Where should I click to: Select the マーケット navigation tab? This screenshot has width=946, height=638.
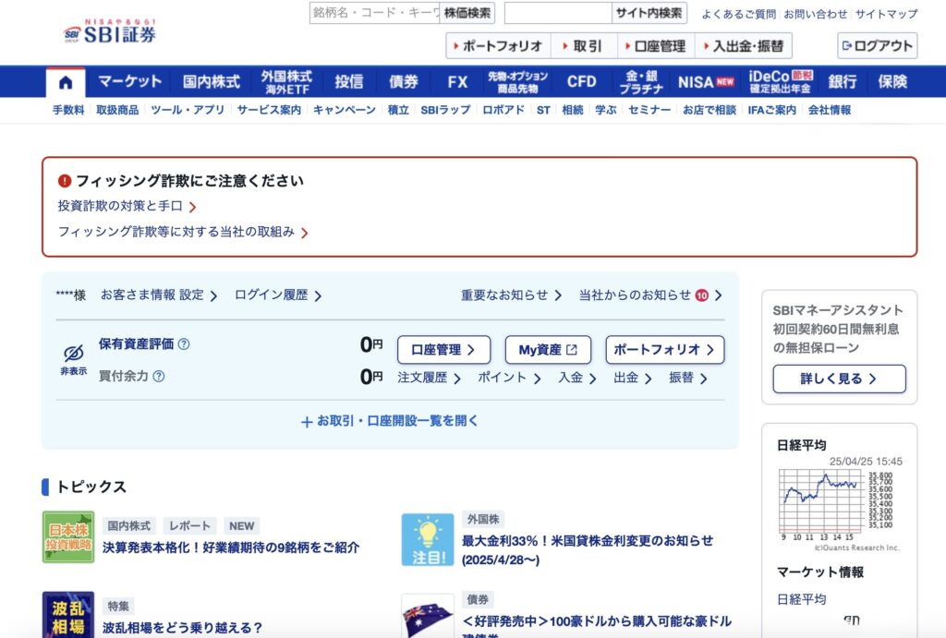tap(129, 82)
